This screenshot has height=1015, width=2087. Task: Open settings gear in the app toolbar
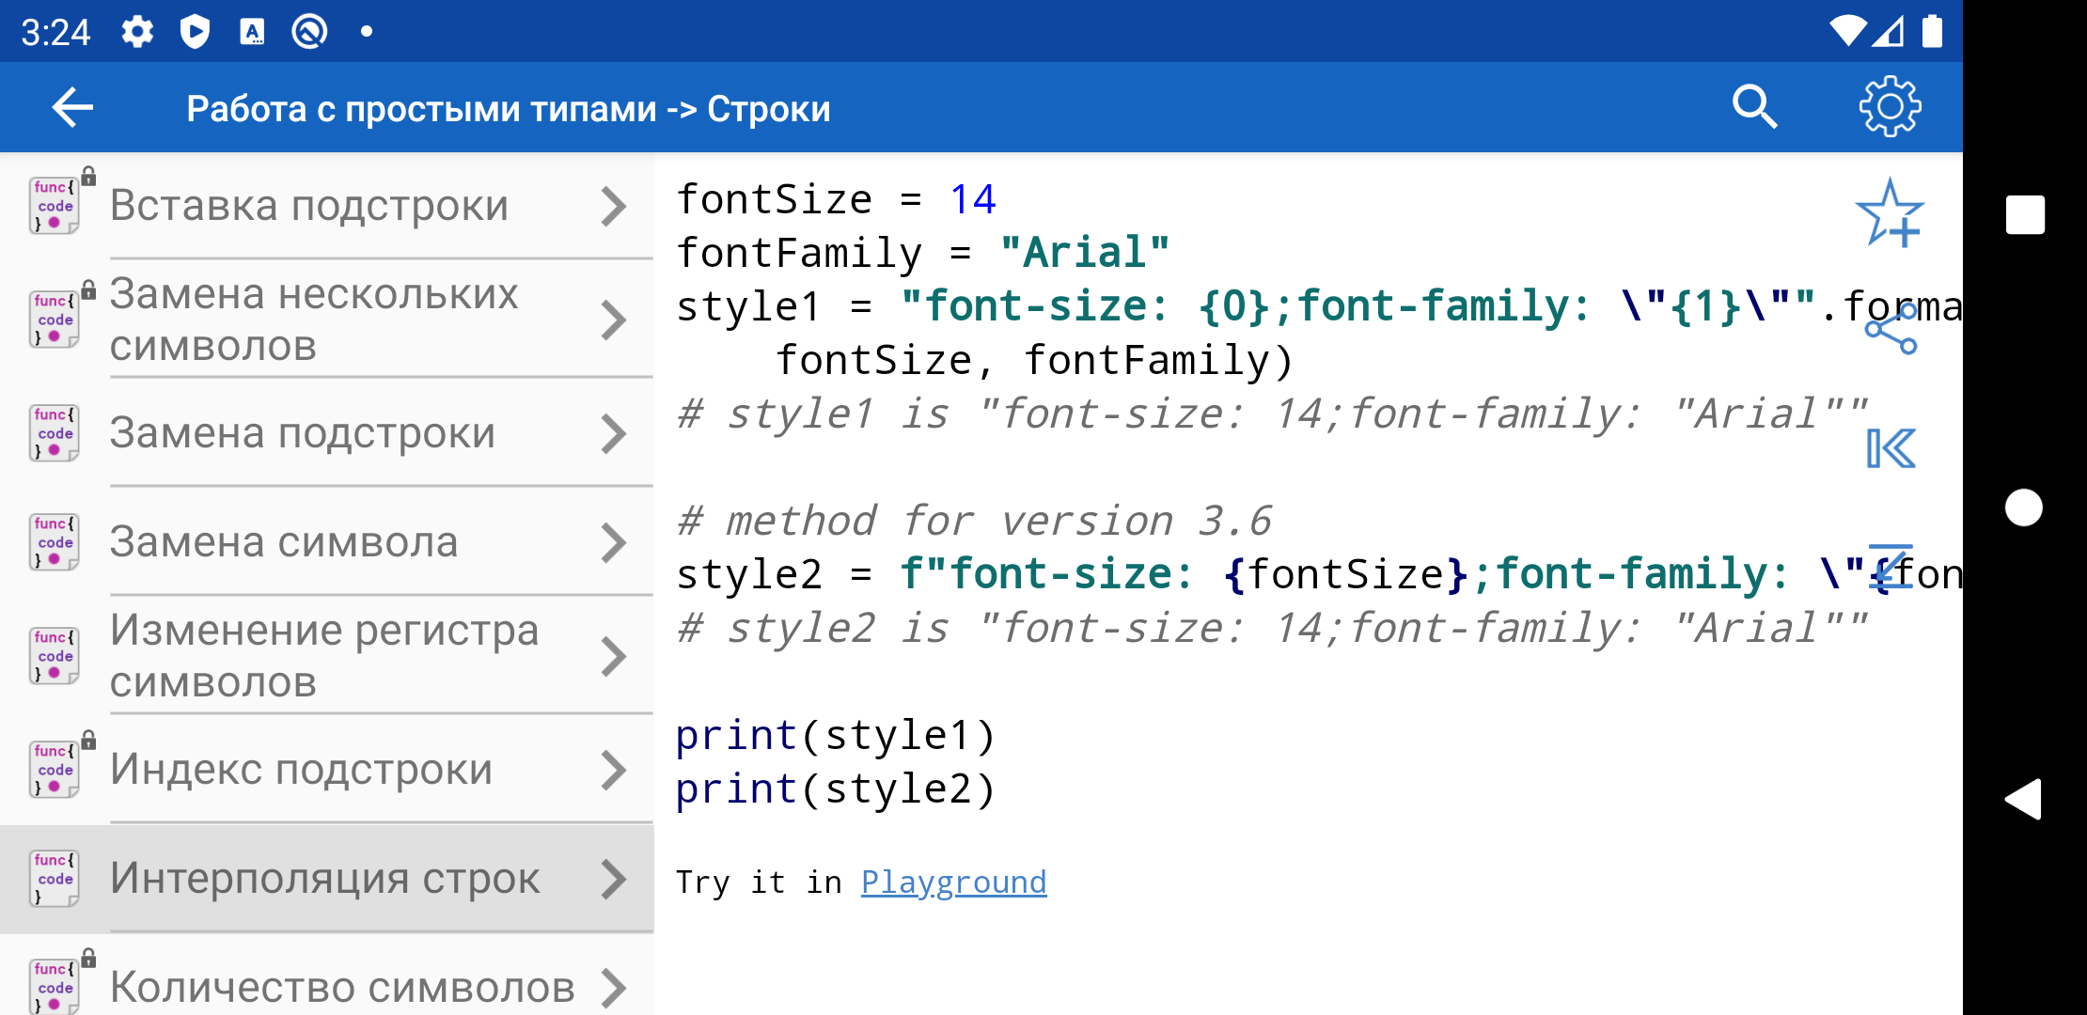click(1890, 107)
